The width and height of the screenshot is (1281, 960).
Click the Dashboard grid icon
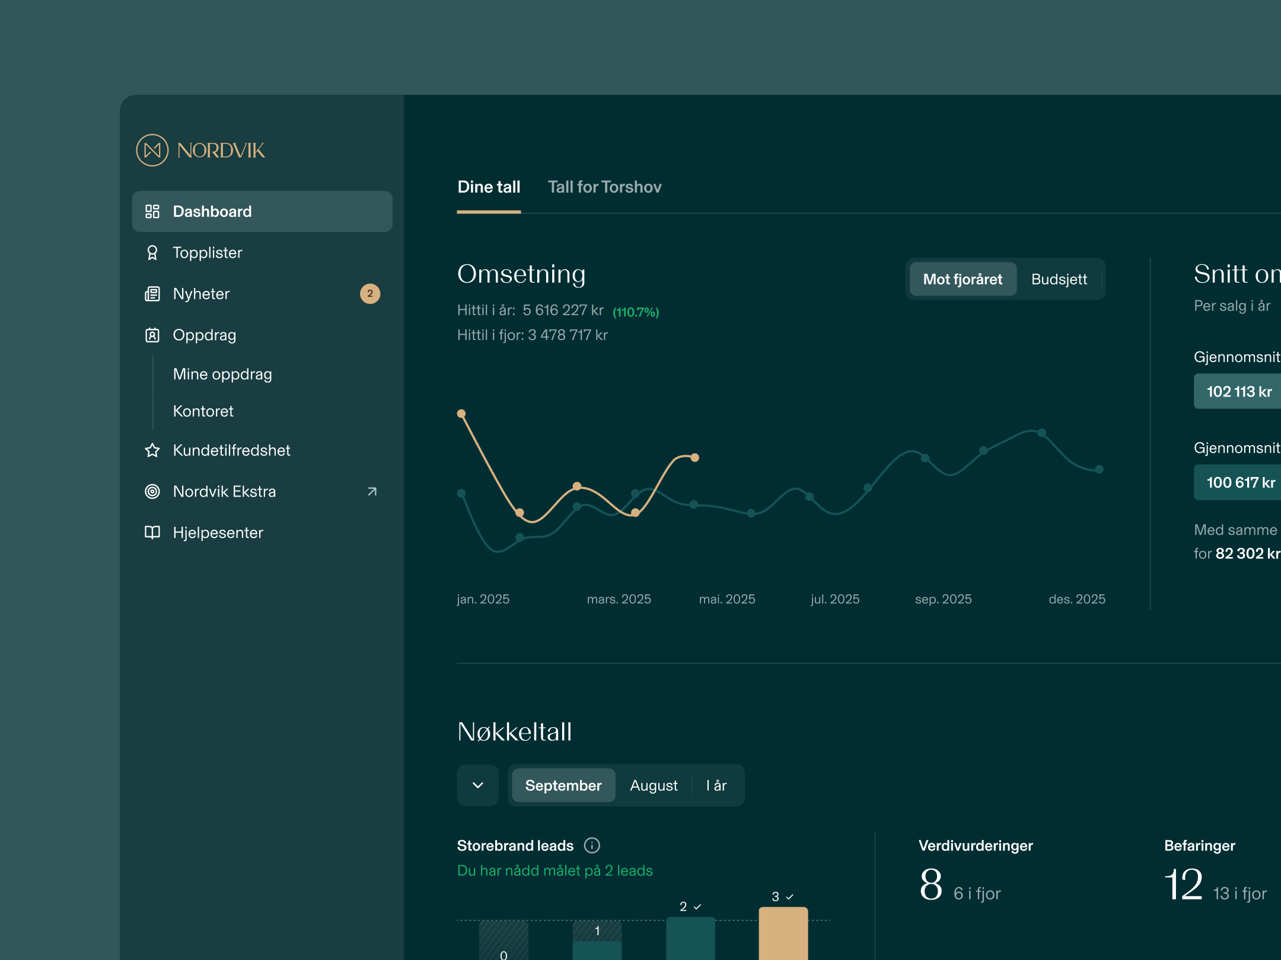(152, 212)
